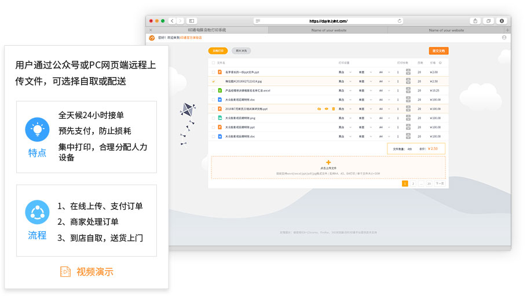Click the help icon beside the price column header

coord(441,63)
